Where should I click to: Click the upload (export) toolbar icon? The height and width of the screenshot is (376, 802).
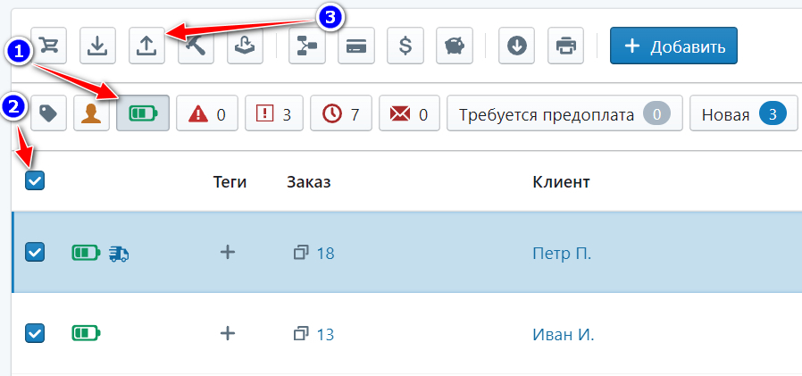(x=146, y=46)
